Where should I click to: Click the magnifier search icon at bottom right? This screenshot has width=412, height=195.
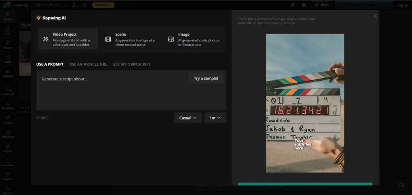(x=402, y=185)
